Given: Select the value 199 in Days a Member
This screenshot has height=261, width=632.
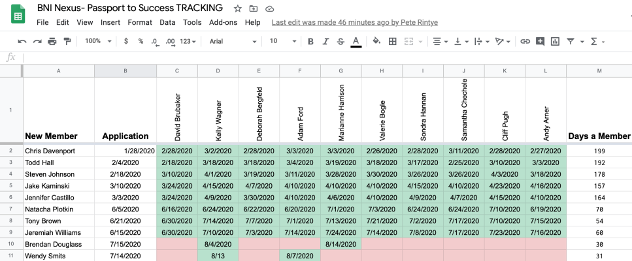Looking at the screenshot, I should click(599, 151).
